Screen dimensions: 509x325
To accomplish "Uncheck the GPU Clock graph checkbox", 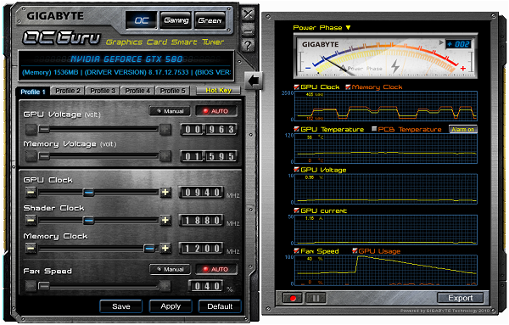I will coord(296,87).
